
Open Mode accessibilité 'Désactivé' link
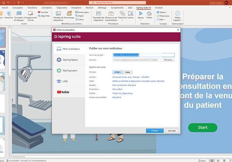(x=117, y=97)
